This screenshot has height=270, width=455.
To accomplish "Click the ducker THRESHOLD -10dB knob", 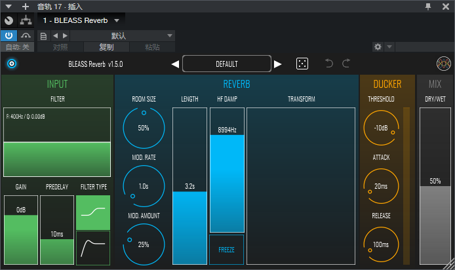I will pos(382,128).
